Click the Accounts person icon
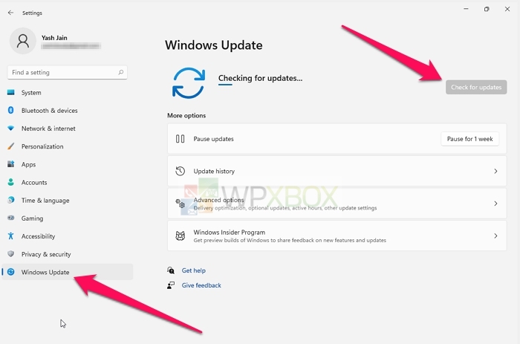Viewport: 520px width, 344px height. (x=11, y=182)
